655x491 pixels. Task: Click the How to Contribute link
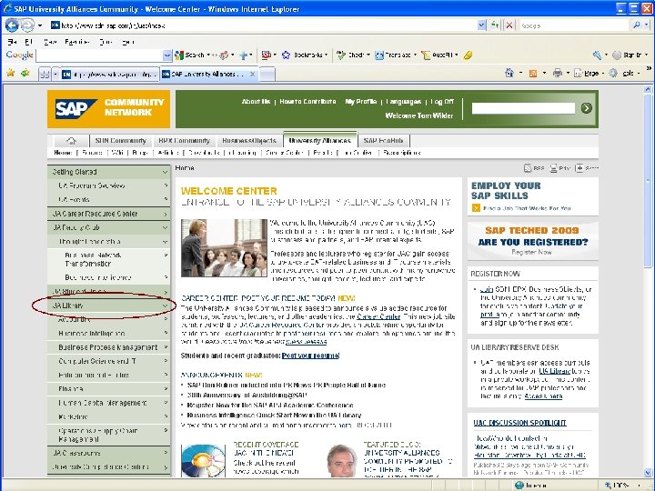coord(307,102)
